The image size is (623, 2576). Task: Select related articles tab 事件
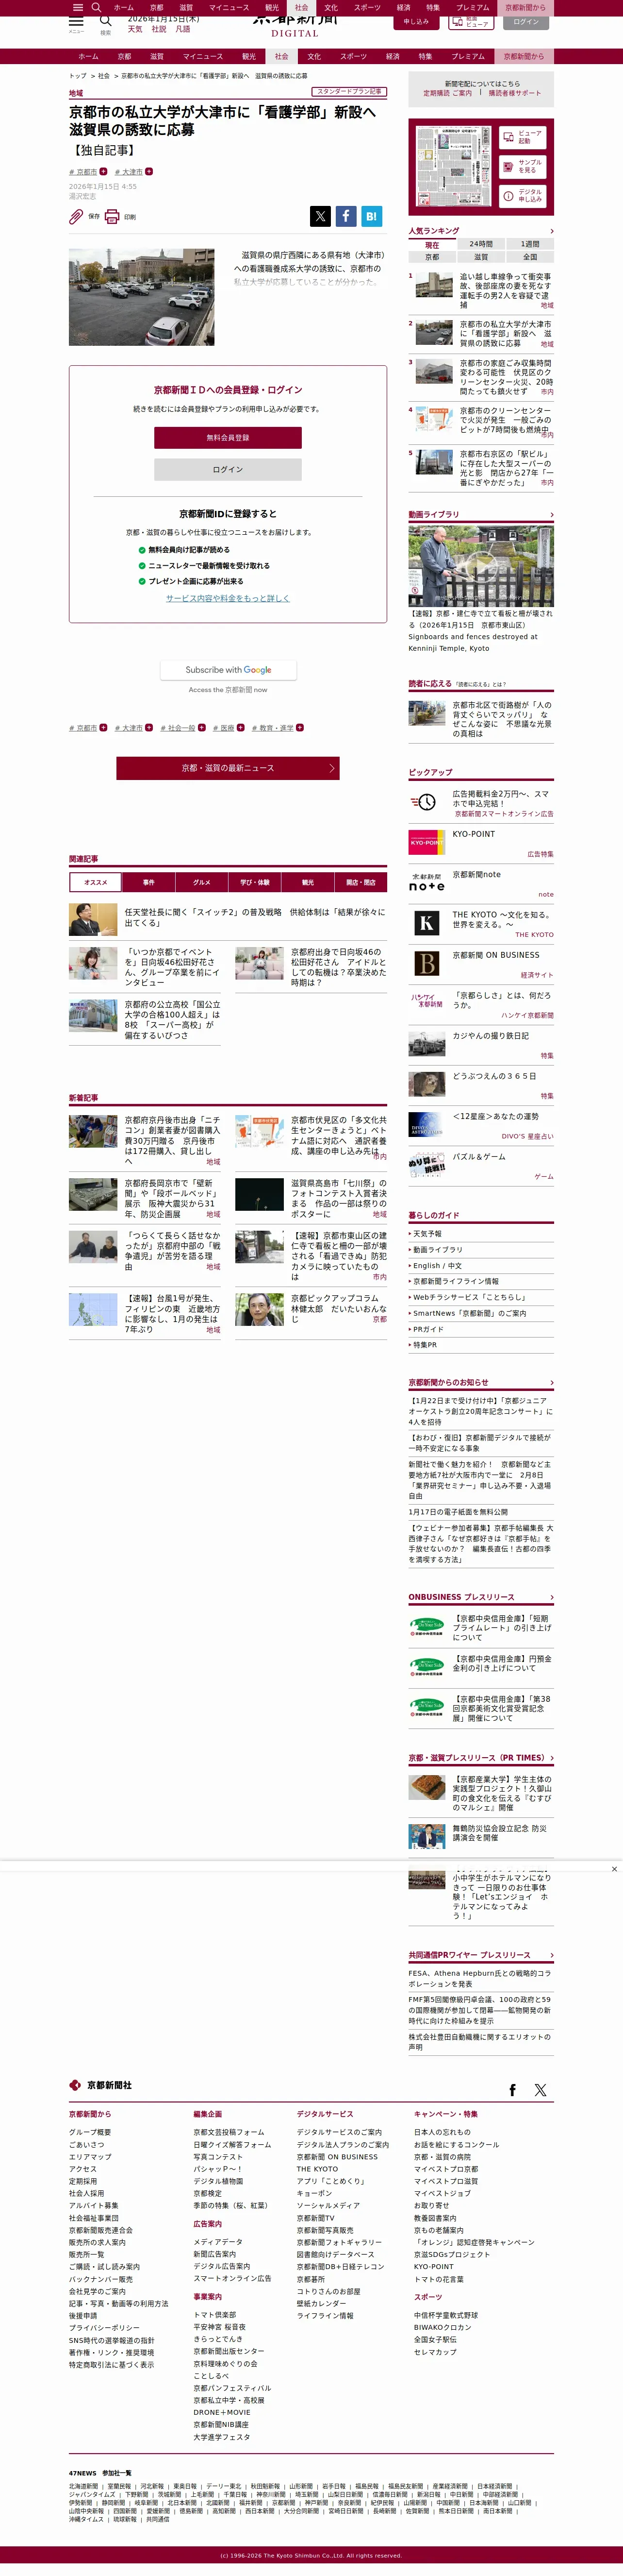tap(149, 882)
